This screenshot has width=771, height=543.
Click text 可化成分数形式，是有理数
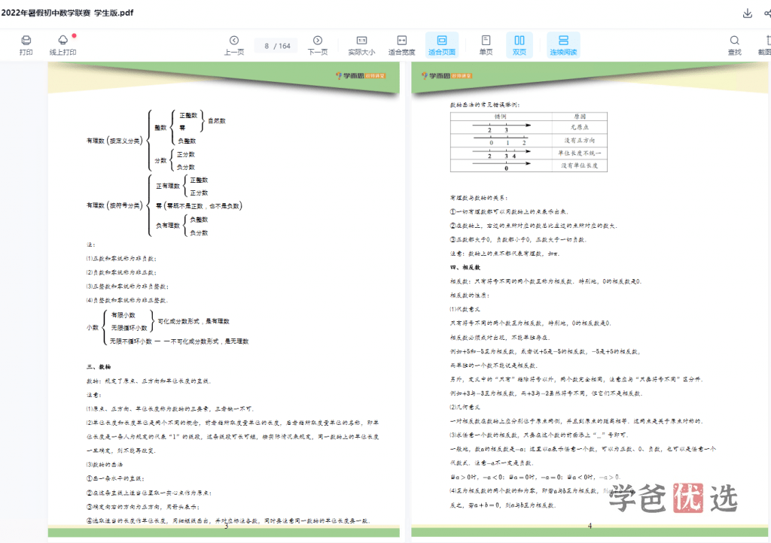(x=194, y=322)
